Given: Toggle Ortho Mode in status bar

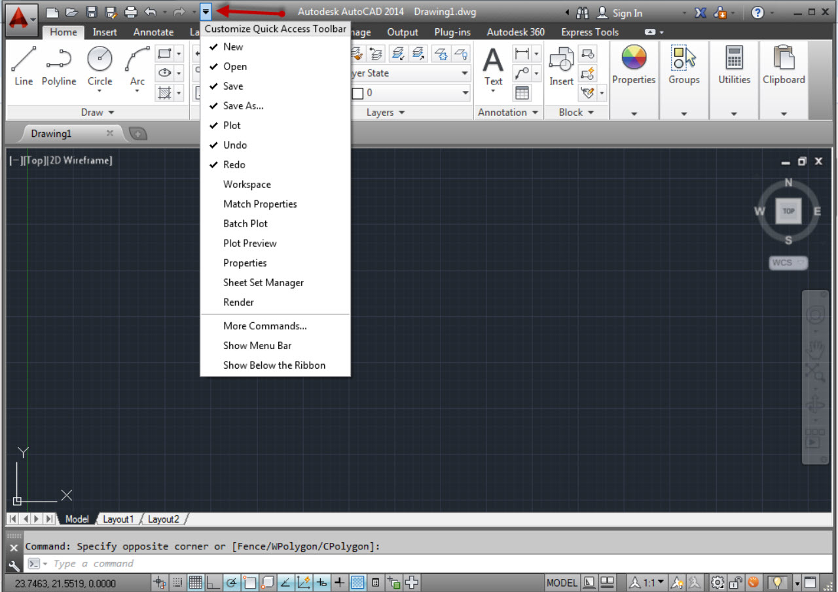Looking at the screenshot, I should point(213,582).
